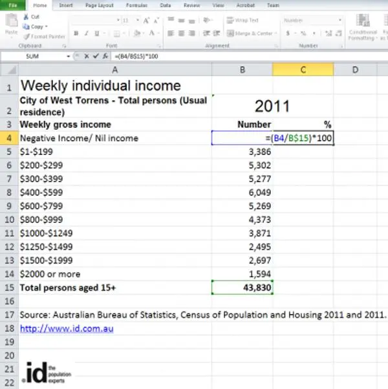Open Insert Function fx icon
This screenshot has height=389, width=388.
click(105, 56)
